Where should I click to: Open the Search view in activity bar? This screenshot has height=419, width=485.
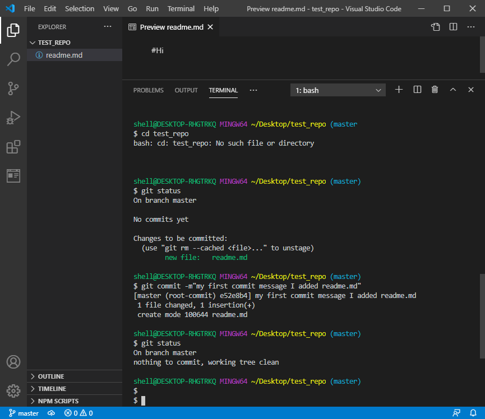pyautogui.click(x=13, y=59)
